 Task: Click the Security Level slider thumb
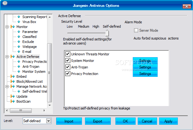tap(107, 33)
